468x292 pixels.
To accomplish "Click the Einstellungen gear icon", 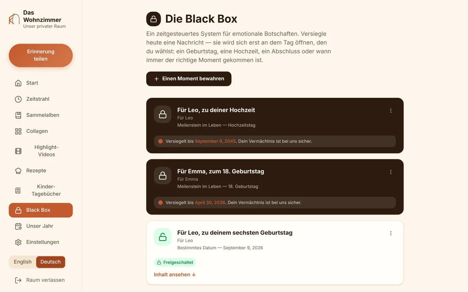I will (x=18, y=242).
